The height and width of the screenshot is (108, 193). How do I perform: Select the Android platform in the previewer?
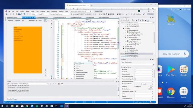(17, 20)
